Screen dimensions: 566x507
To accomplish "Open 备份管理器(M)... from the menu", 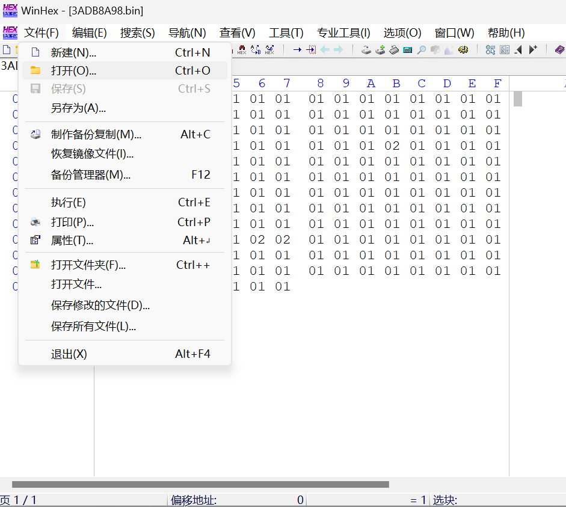I will point(91,174).
